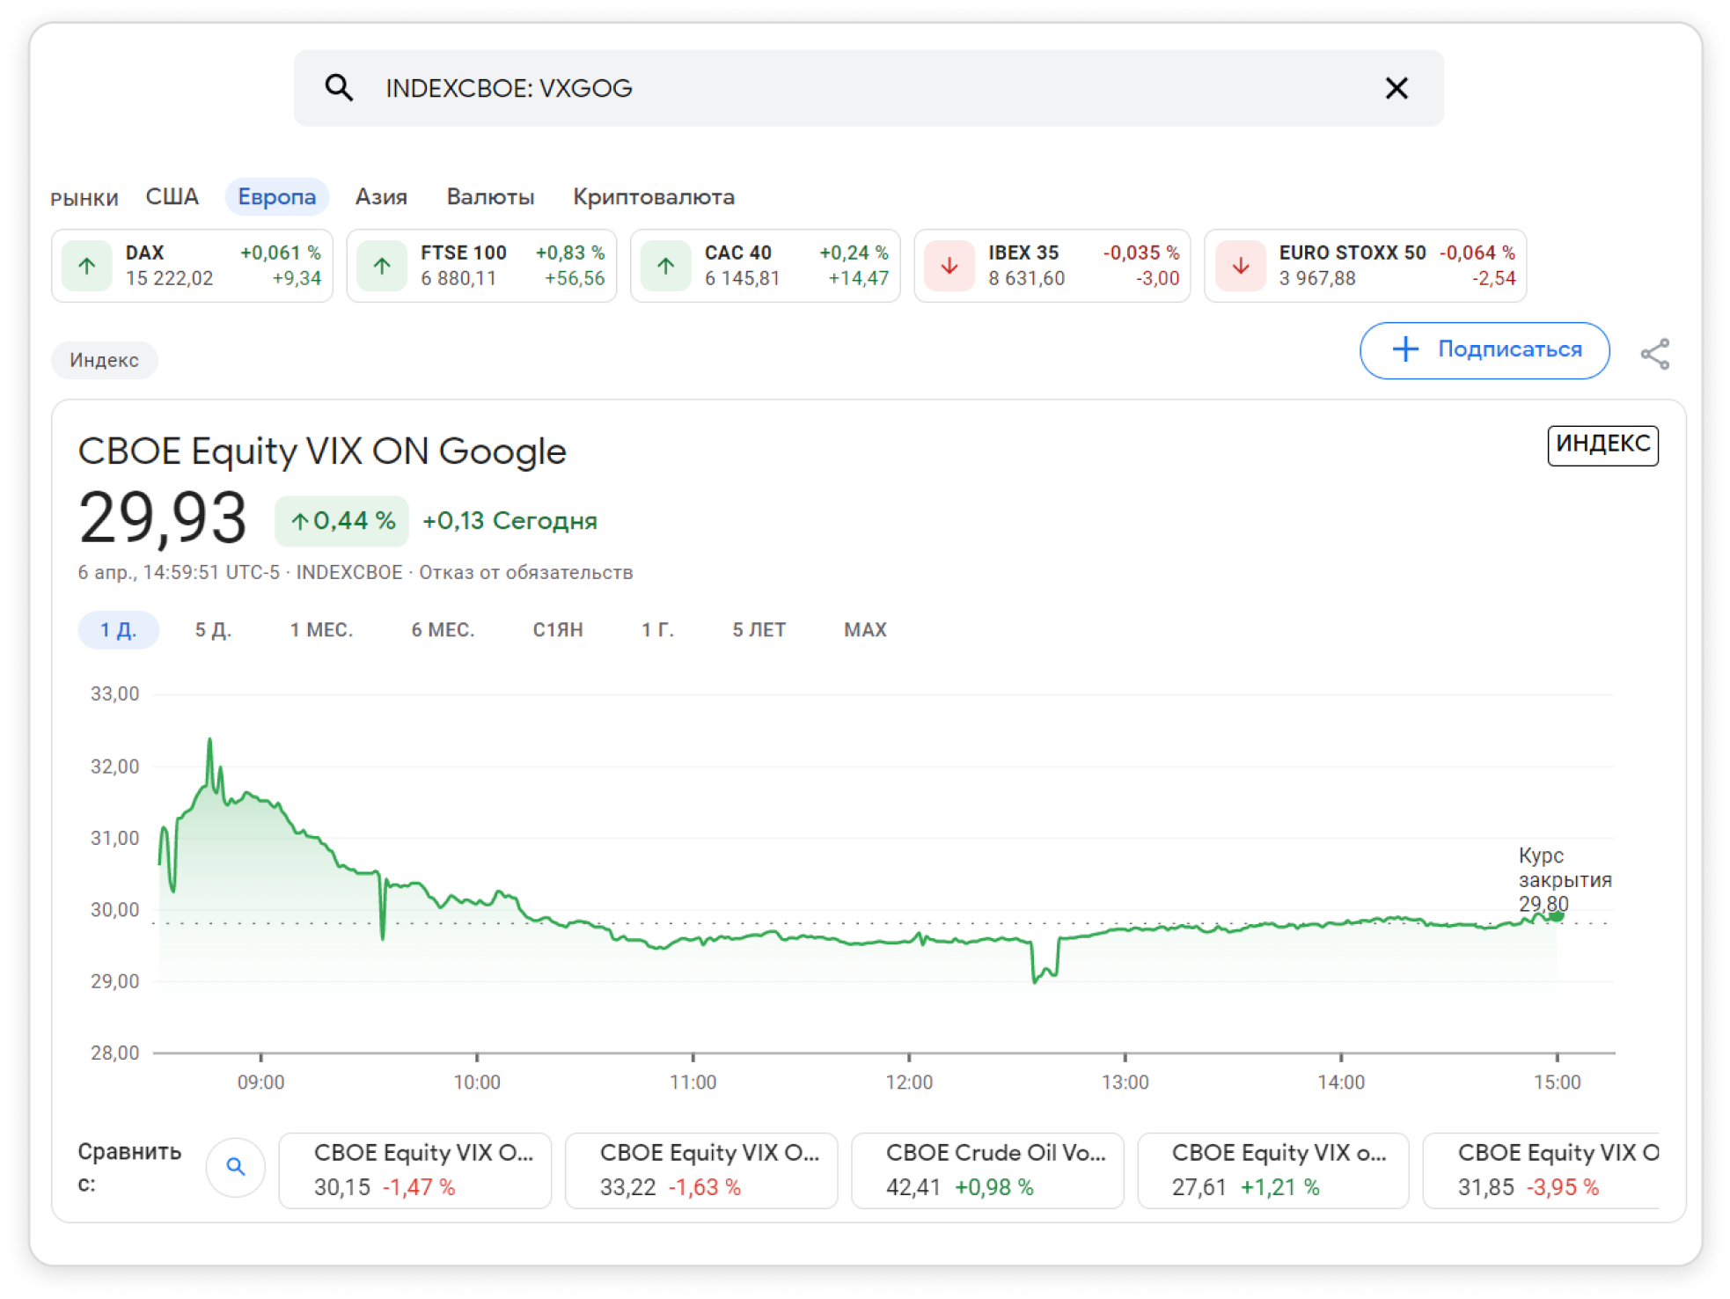Viewport: 1730px width, 1299px height.
Task: Clear search with the X icon
Action: 1396,88
